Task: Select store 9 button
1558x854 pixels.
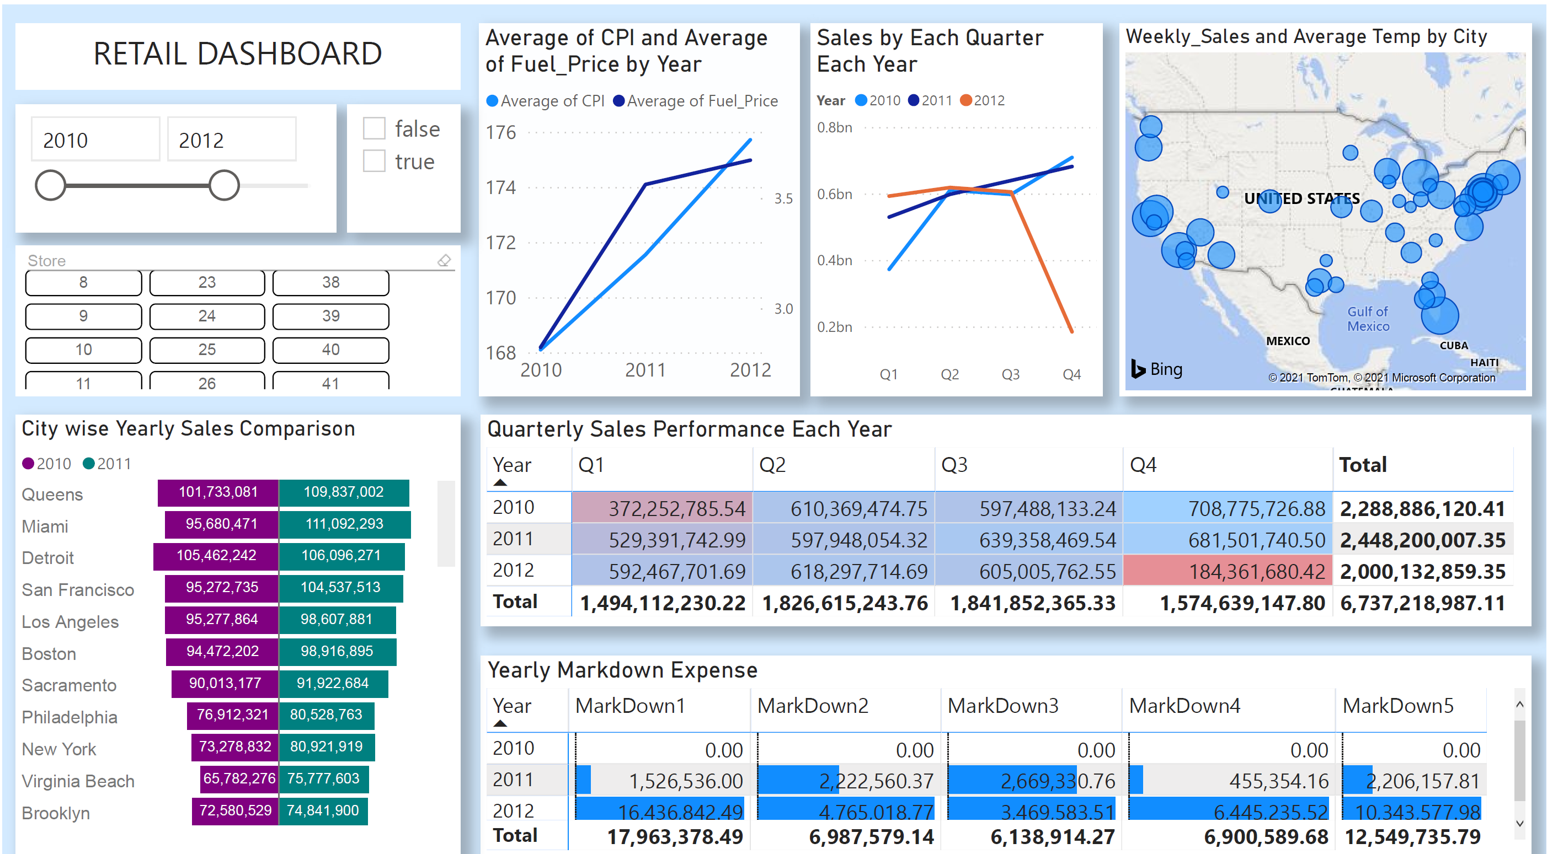Action: click(x=83, y=315)
